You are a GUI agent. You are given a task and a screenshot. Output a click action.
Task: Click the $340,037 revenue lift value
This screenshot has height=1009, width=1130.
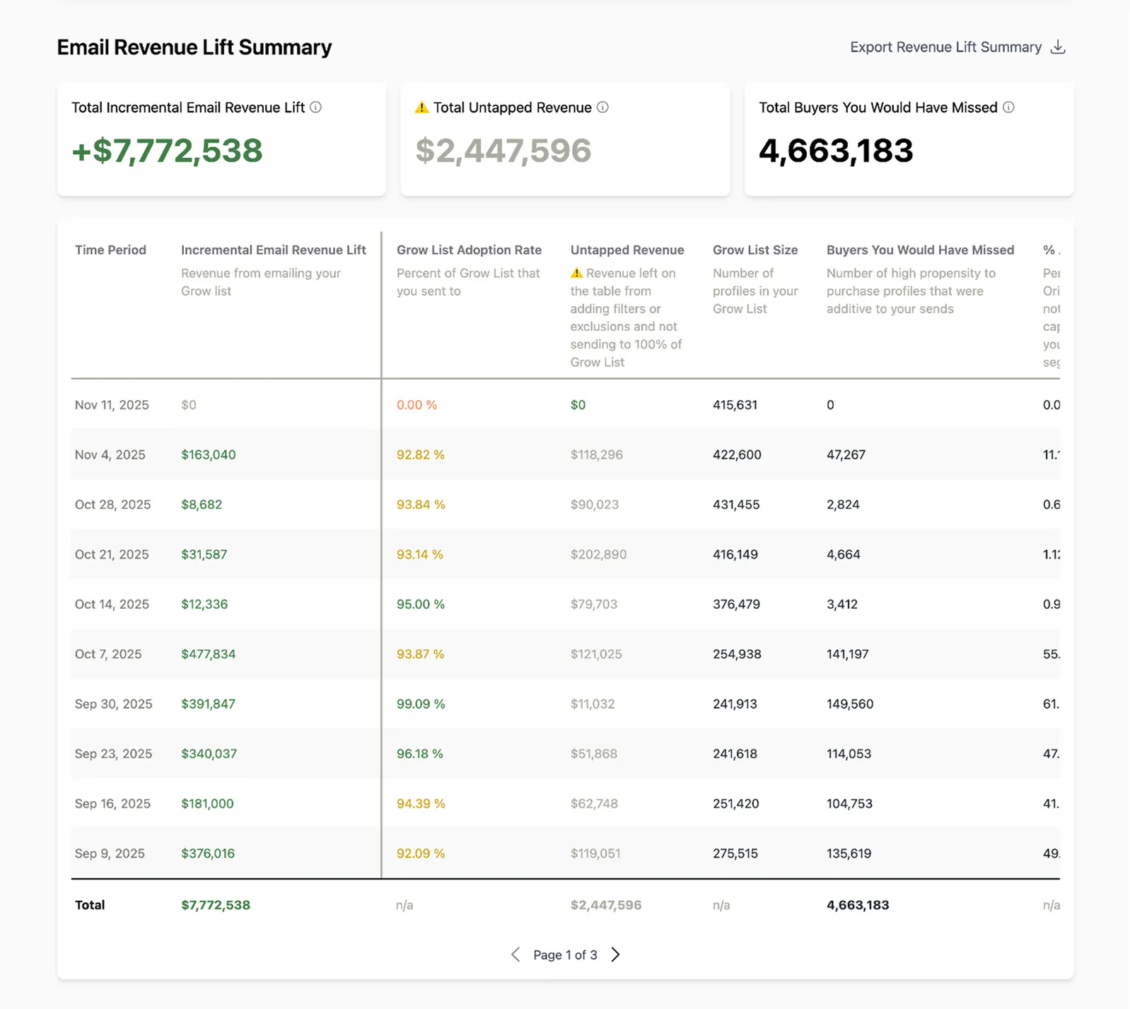pyautogui.click(x=209, y=754)
